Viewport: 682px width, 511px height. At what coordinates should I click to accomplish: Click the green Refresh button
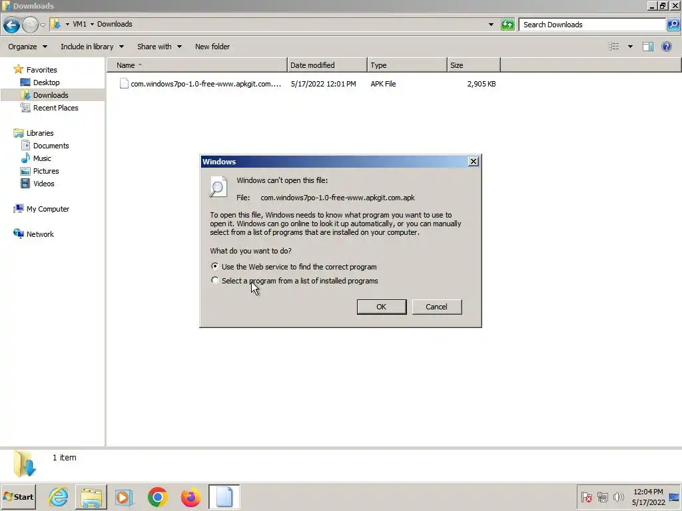pos(508,25)
